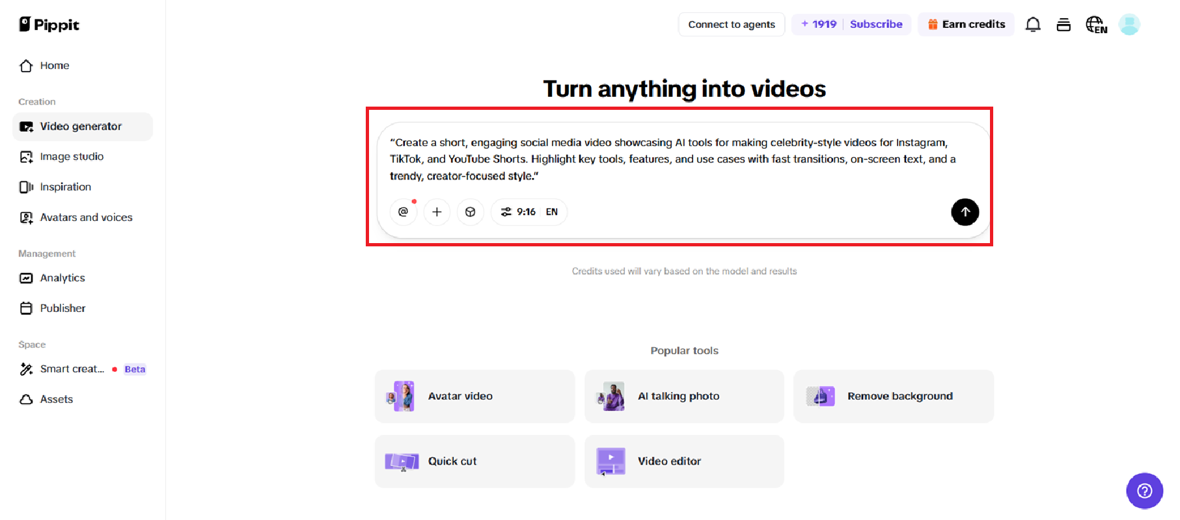This screenshot has height=520, width=1180.
Task: Open Publisher in sidebar
Action: pyautogui.click(x=83, y=308)
